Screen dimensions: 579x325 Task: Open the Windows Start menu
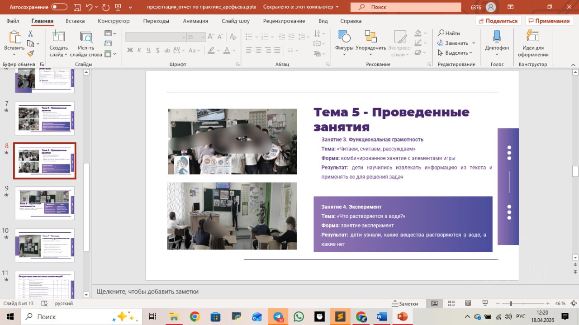(10, 316)
